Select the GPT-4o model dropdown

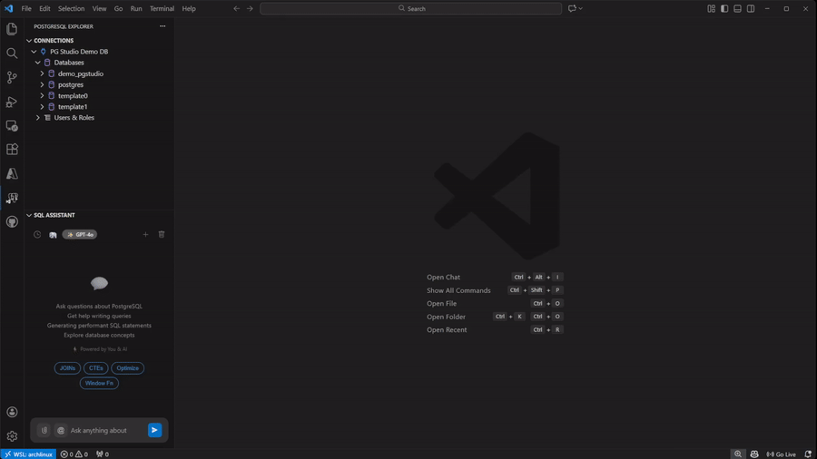(80, 235)
